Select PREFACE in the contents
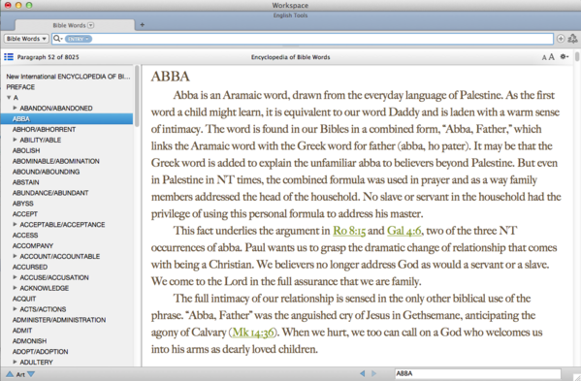The width and height of the screenshot is (581, 381). click(20, 87)
